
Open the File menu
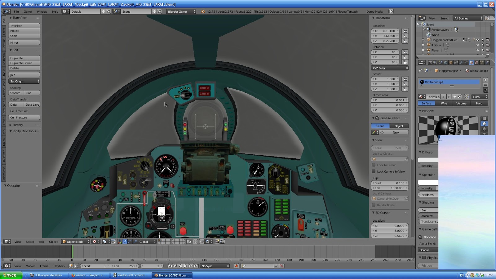coord(16,11)
